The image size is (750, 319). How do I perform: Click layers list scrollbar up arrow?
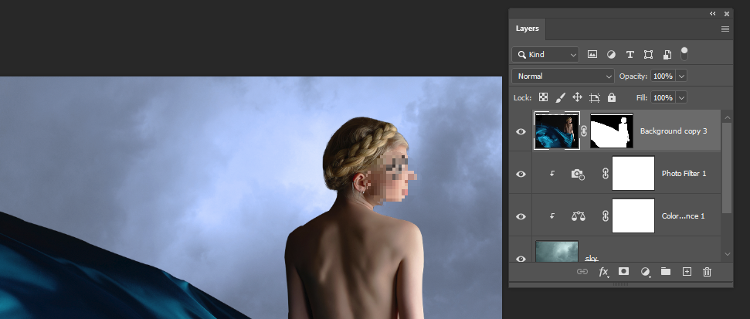point(728,117)
